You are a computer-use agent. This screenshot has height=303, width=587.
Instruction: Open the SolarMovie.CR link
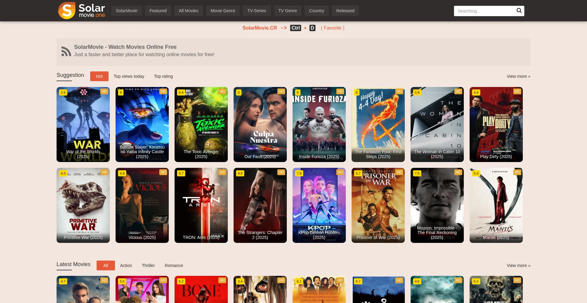260,28
